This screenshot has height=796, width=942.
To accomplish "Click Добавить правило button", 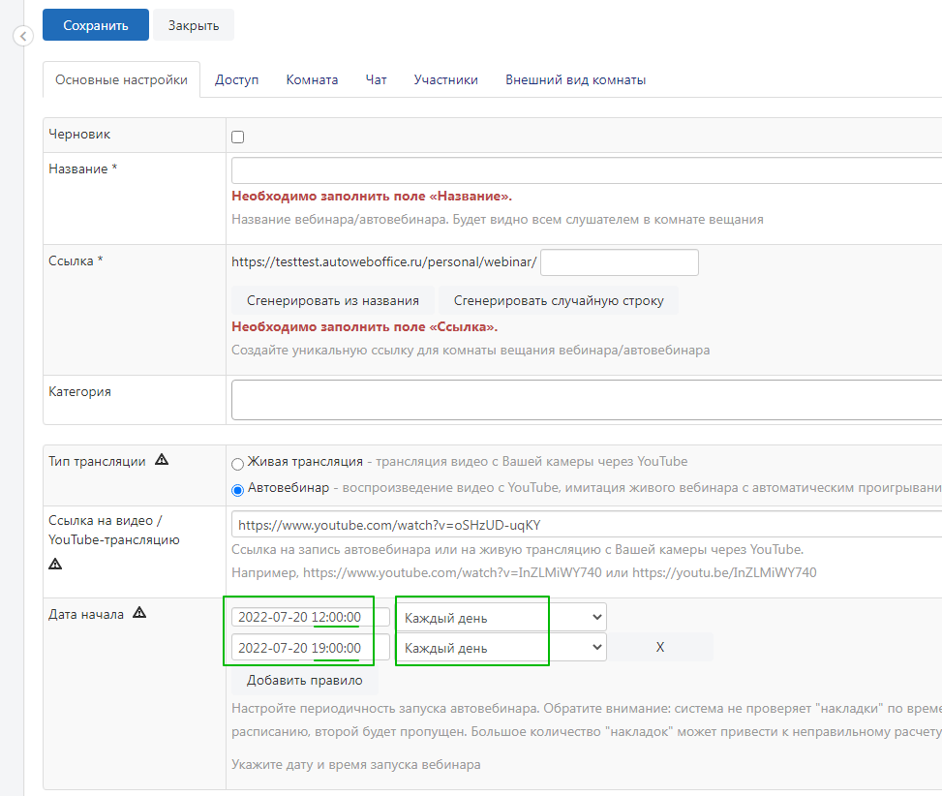I will (x=305, y=680).
